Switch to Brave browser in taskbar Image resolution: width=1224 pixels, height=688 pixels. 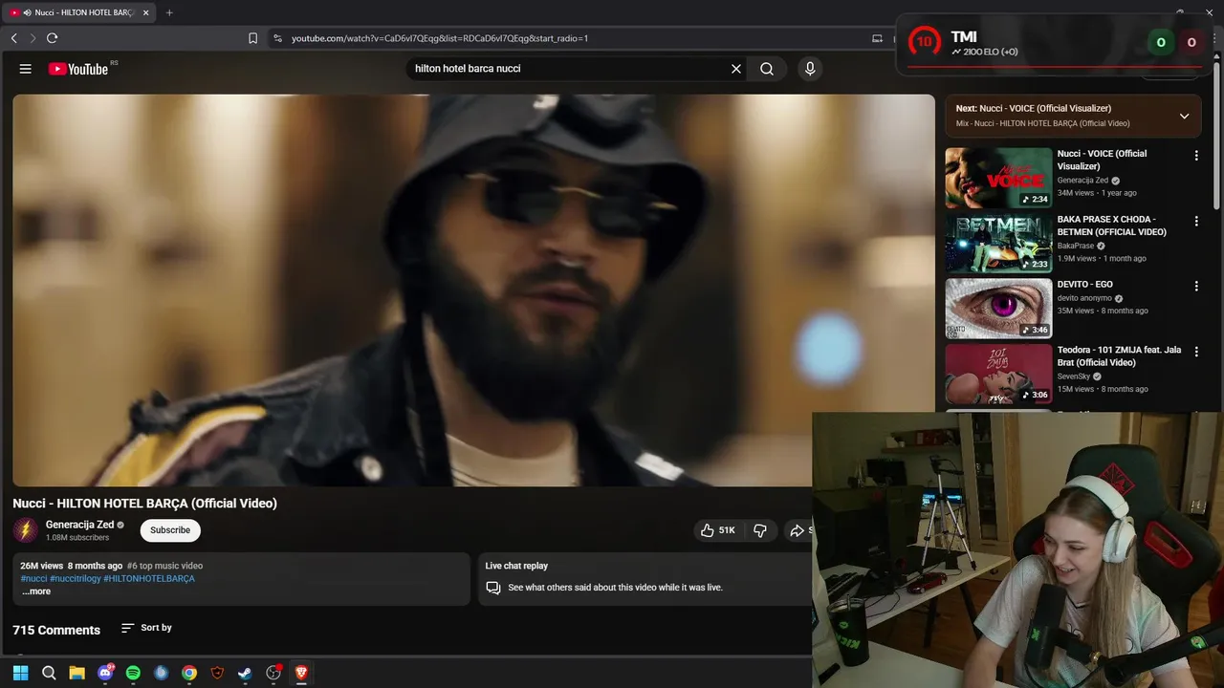(x=301, y=673)
